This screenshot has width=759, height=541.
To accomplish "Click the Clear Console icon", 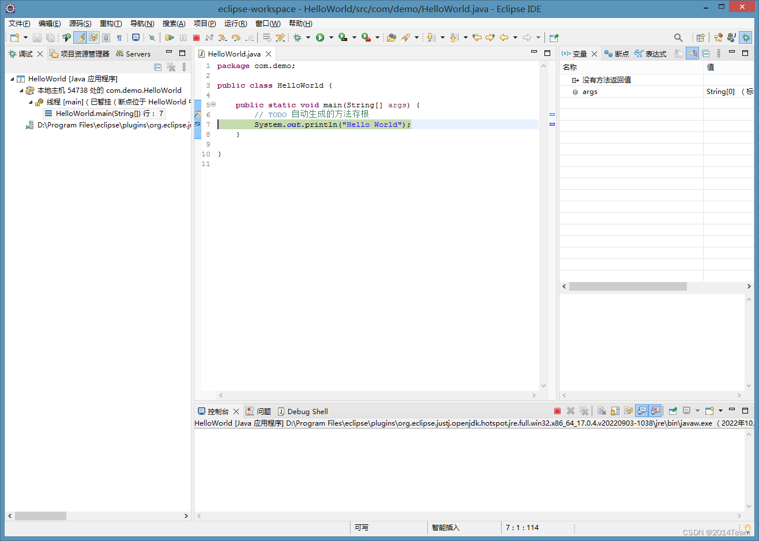I will pyautogui.click(x=602, y=411).
